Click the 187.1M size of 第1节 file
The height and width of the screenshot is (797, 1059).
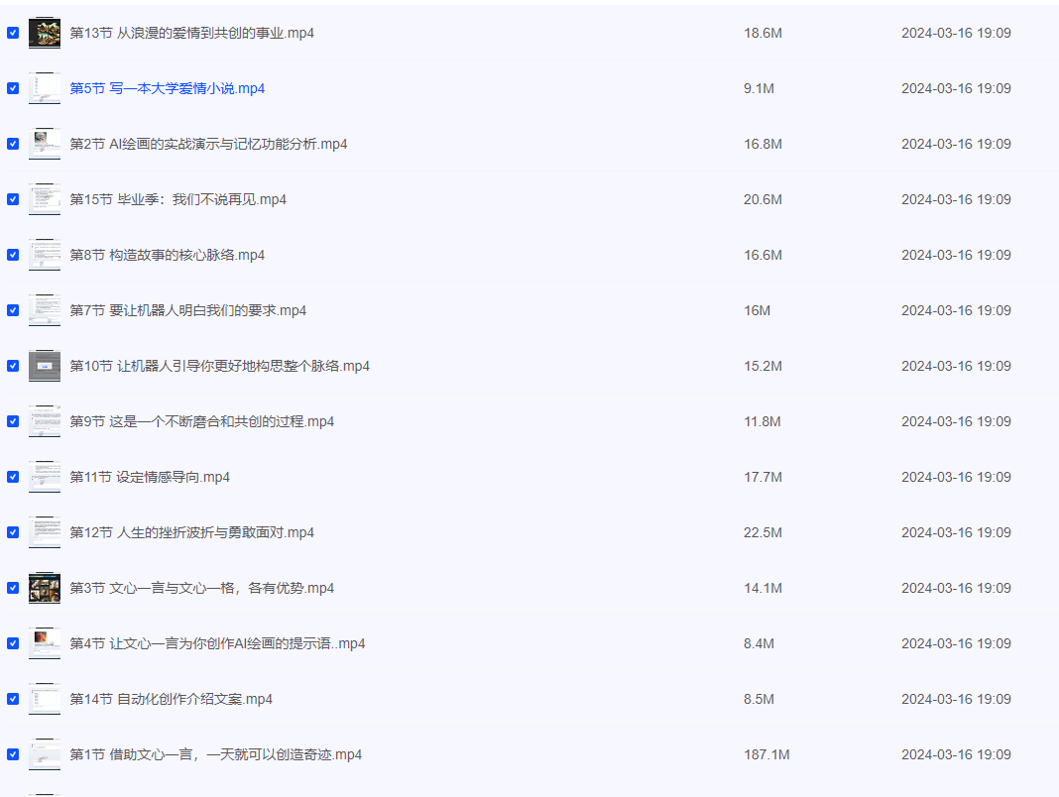[x=766, y=754]
